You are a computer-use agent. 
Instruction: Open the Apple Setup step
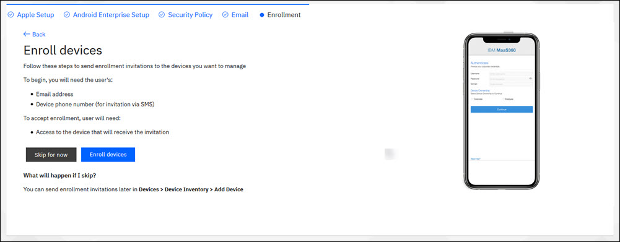[x=35, y=15]
